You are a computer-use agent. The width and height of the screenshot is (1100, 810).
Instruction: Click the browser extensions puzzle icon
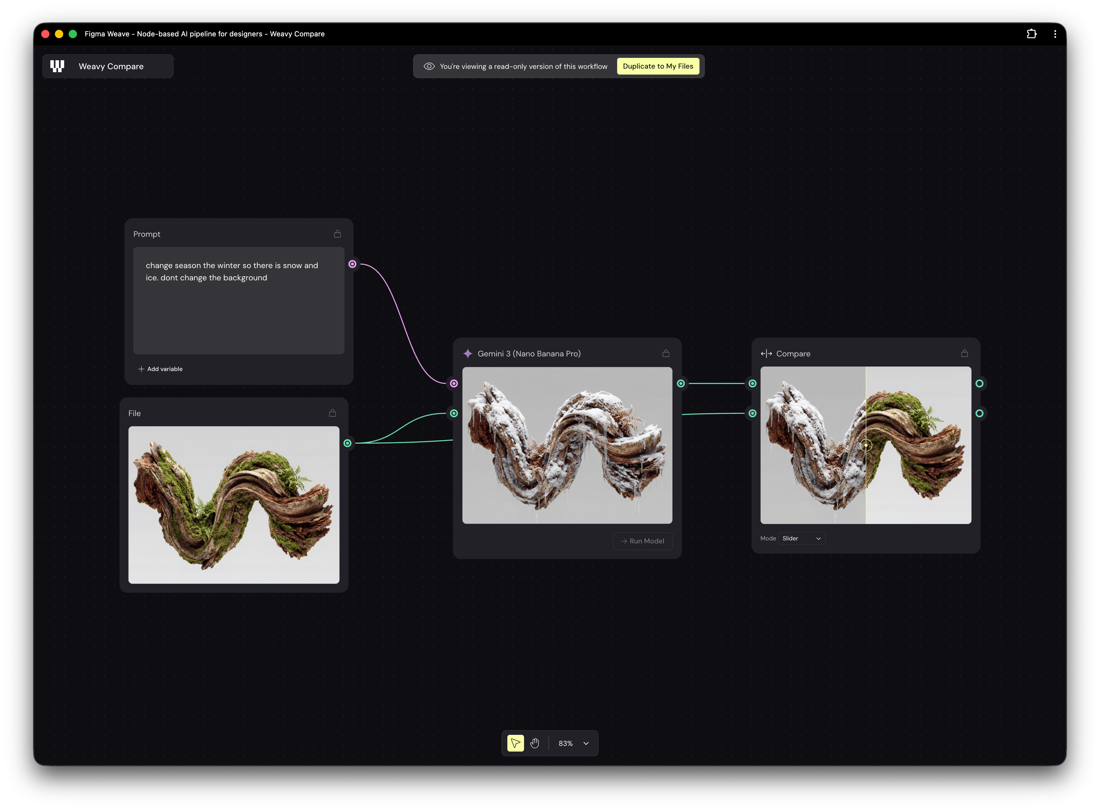[x=1032, y=33]
